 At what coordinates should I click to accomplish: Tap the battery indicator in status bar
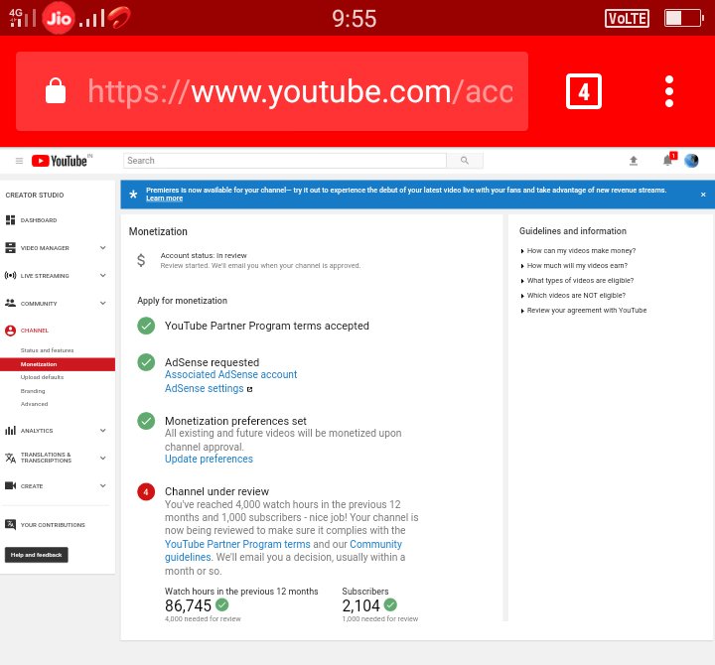(683, 18)
